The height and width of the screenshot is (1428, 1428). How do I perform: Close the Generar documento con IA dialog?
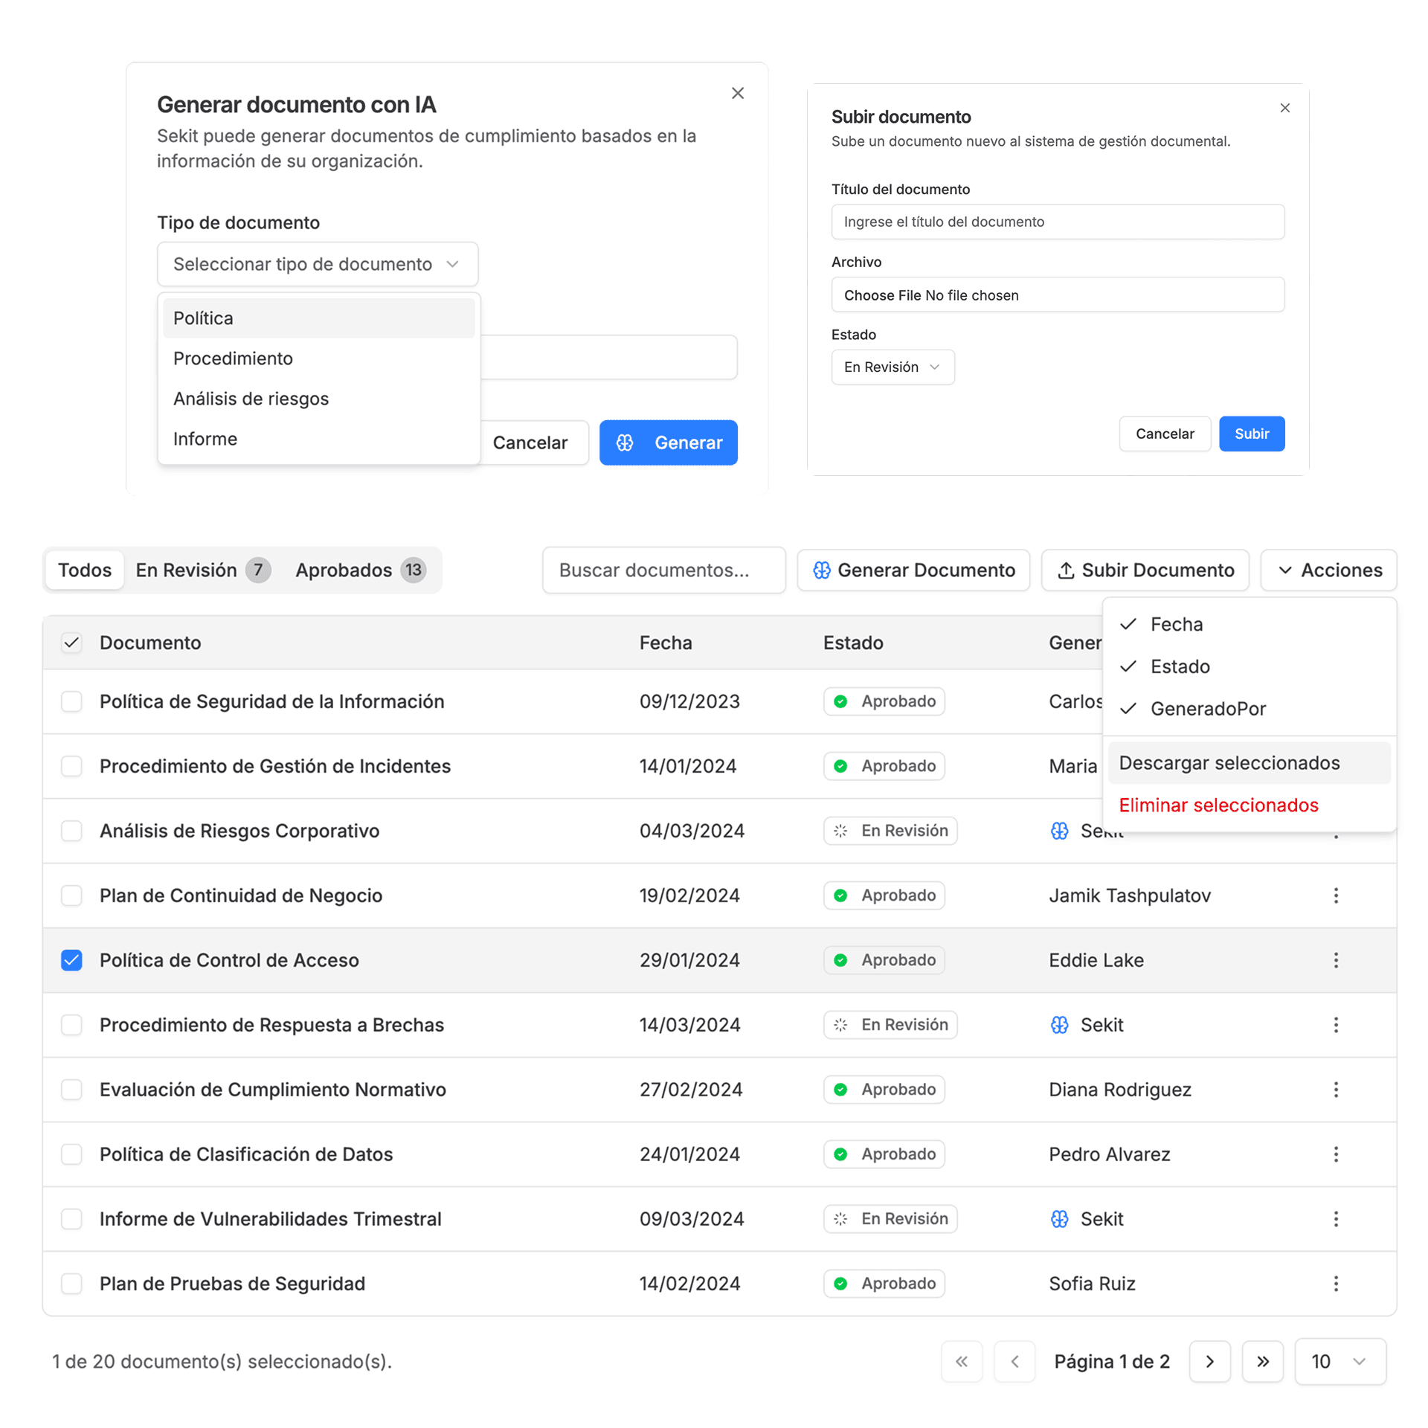(737, 93)
